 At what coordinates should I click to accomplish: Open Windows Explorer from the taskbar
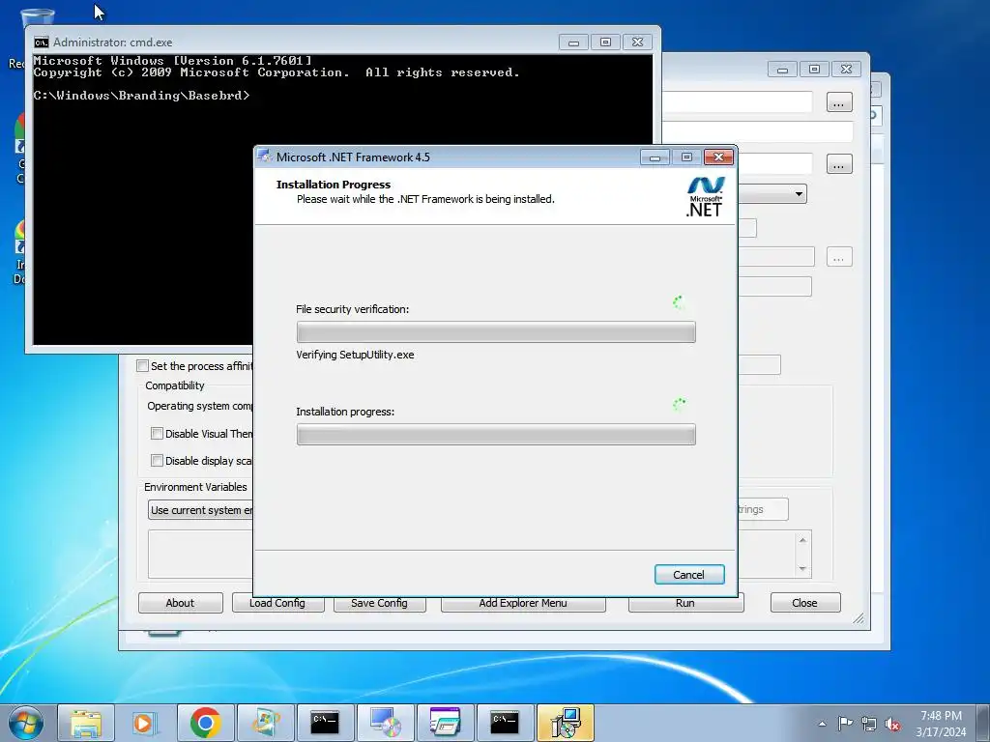[86, 723]
